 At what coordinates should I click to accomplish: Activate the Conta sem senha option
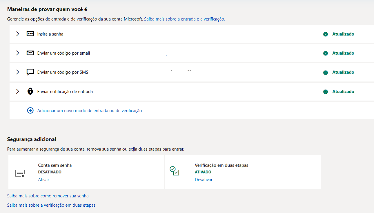tap(43, 180)
